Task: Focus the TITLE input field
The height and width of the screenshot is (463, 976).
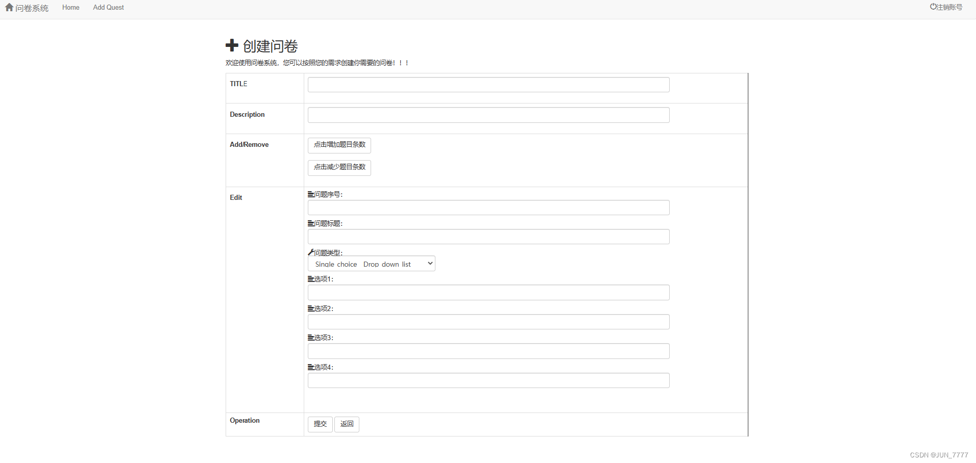Action: pyautogui.click(x=489, y=85)
